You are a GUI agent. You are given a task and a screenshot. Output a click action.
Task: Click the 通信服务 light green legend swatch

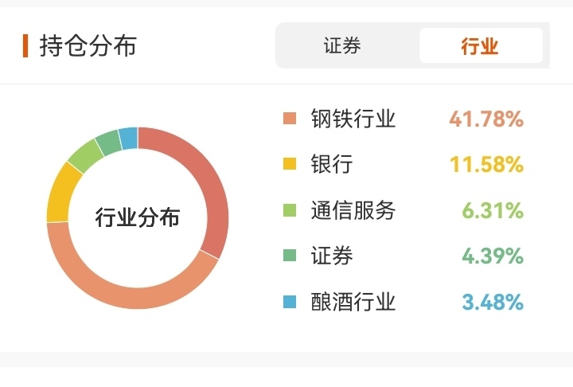(x=290, y=211)
